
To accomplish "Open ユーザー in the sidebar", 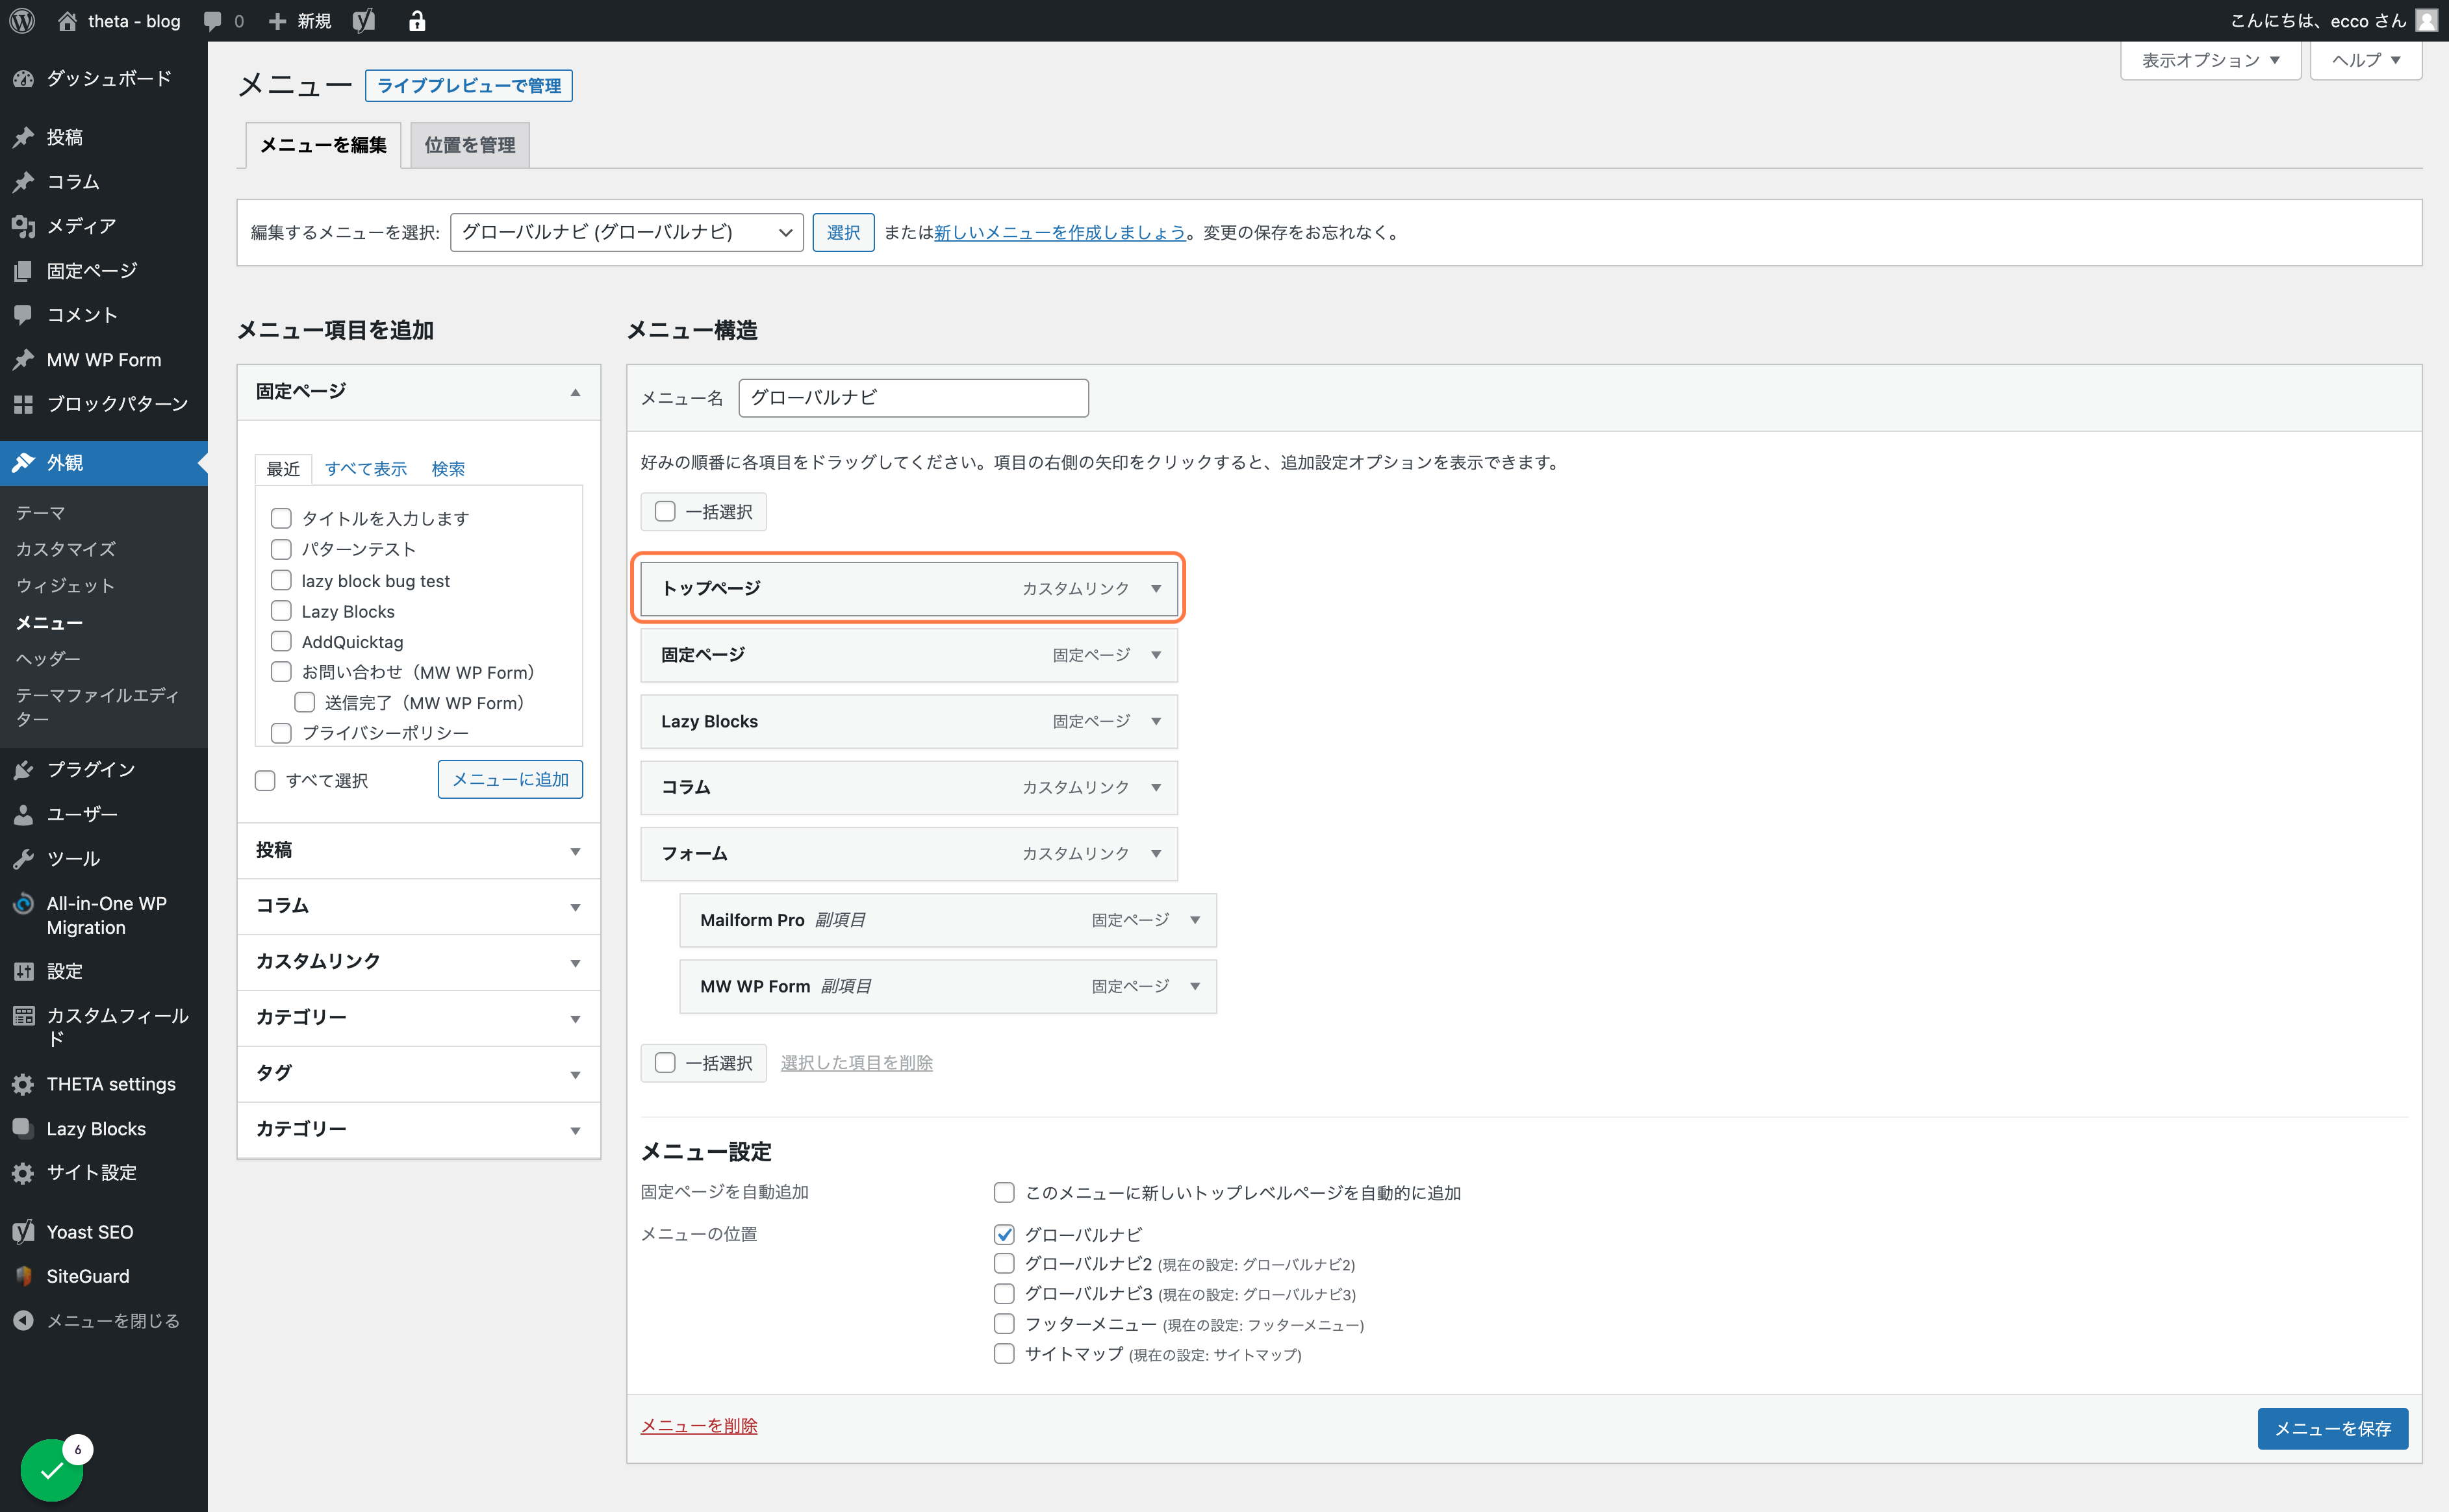I will (x=104, y=814).
